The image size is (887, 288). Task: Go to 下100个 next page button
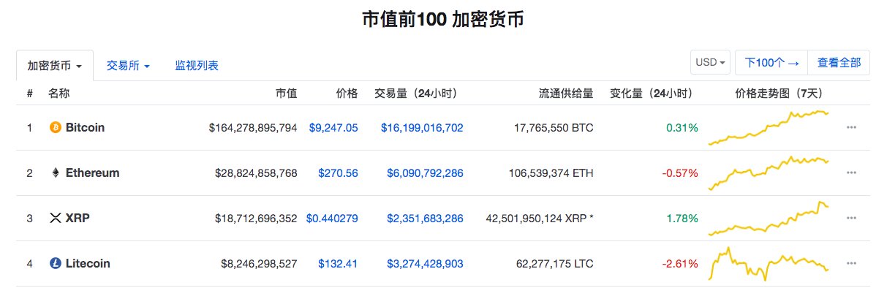click(771, 63)
